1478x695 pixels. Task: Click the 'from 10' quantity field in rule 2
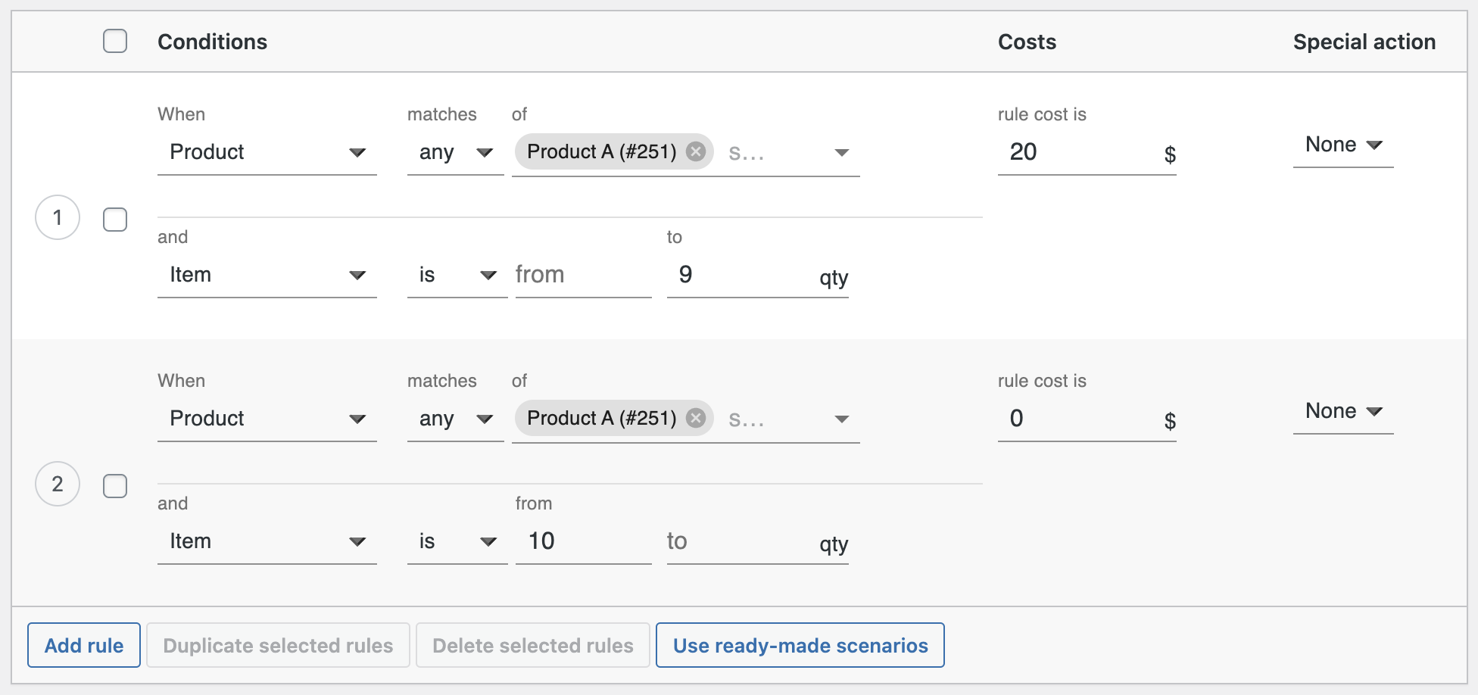[x=583, y=541]
